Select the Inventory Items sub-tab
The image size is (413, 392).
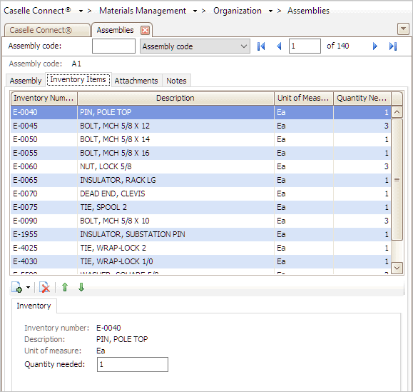pyautogui.click(x=78, y=79)
